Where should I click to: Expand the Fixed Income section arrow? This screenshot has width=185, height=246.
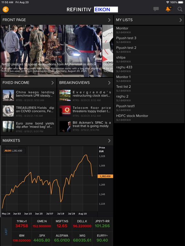point(53,83)
